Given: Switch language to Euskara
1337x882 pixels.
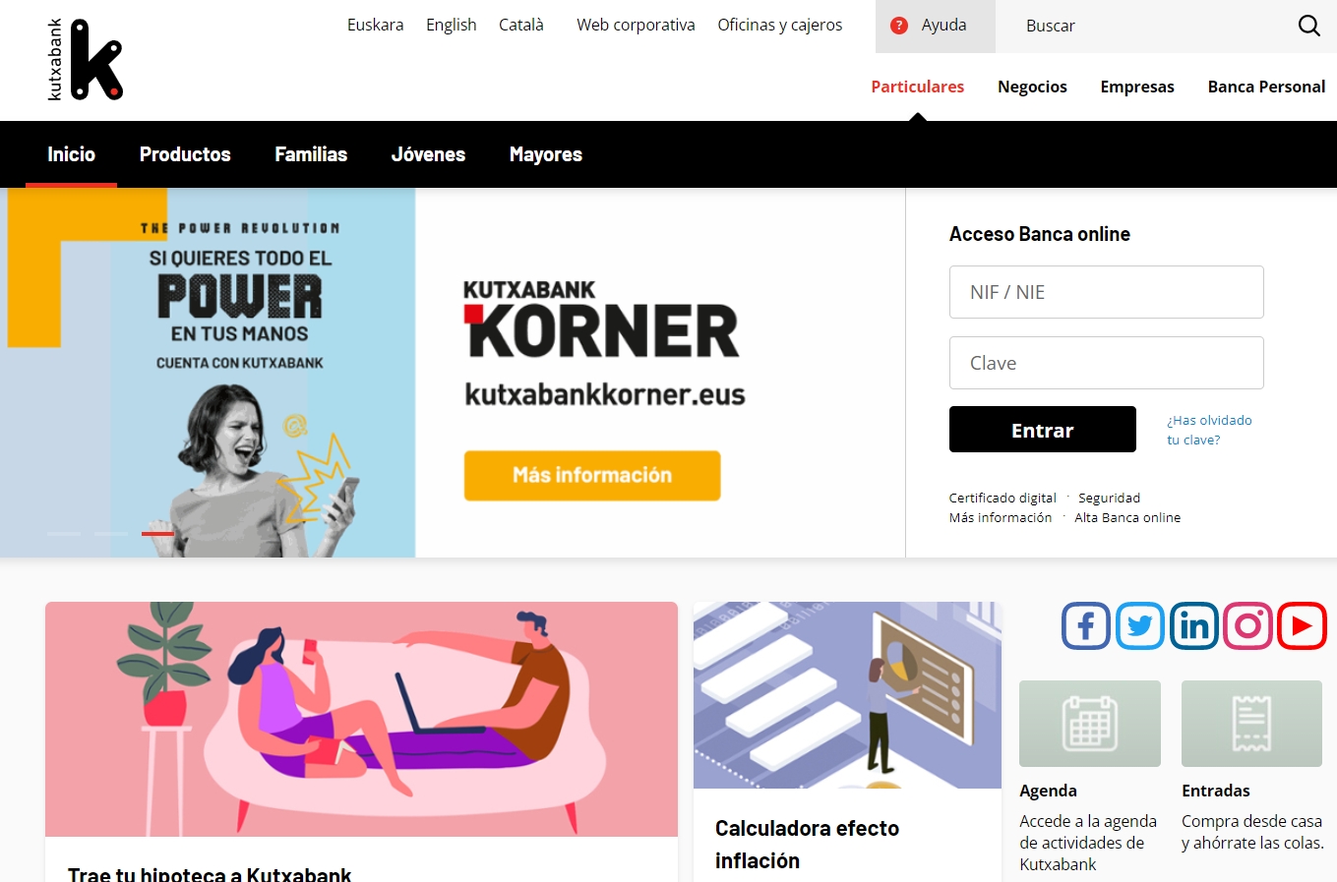Looking at the screenshot, I should [375, 25].
